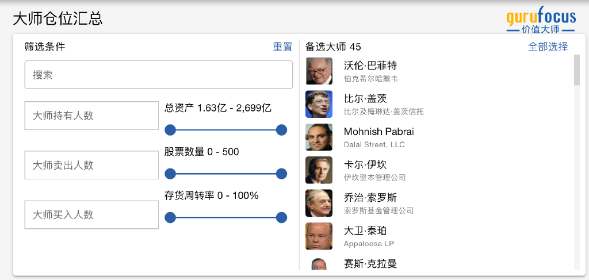This screenshot has width=589, height=280.
Task: Choose Mohnish Pabrai's avatar
Action: [x=319, y=137]
